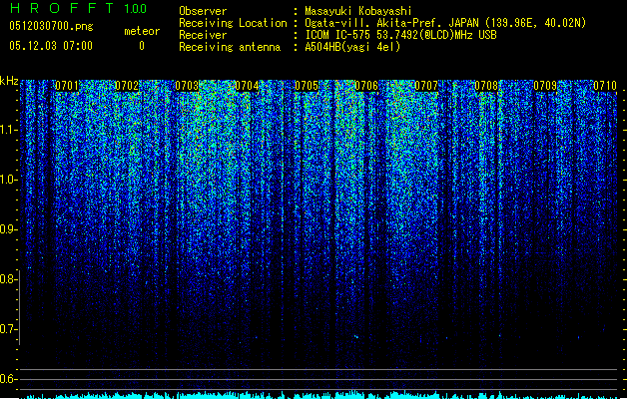Click the meteor count value 0

coord(142,46)
